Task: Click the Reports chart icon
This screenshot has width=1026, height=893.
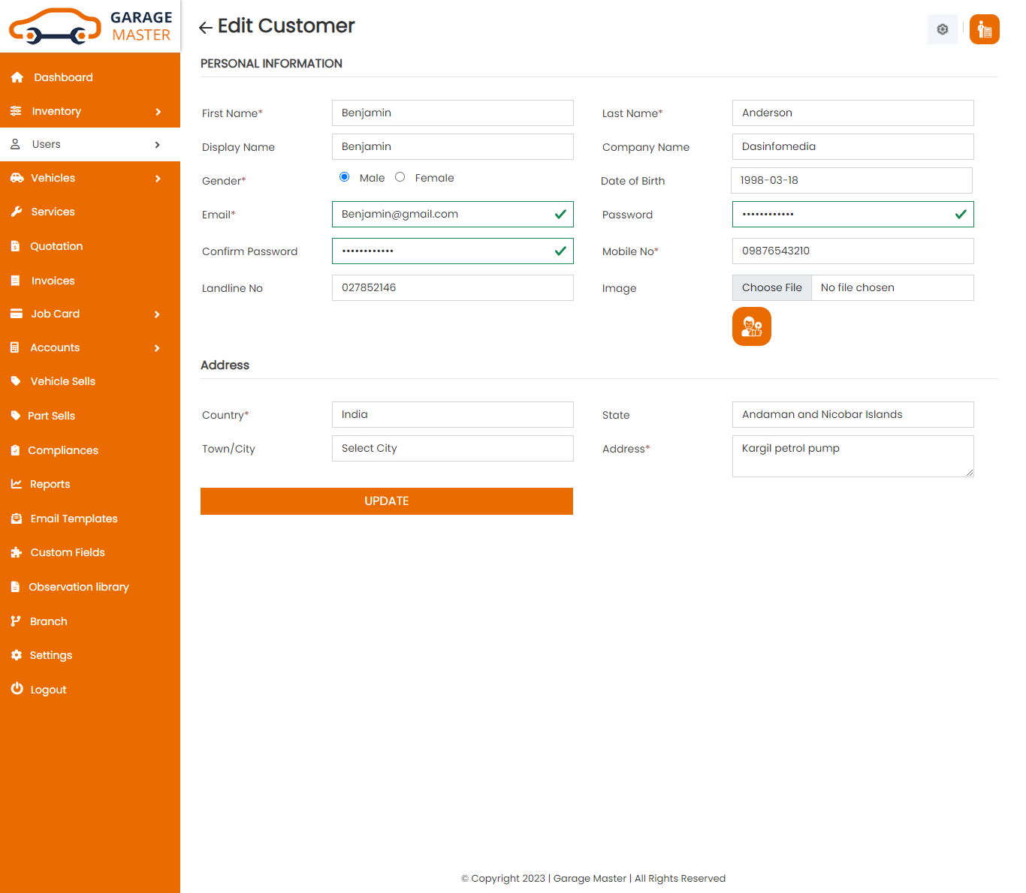Action: pos(17,484)
